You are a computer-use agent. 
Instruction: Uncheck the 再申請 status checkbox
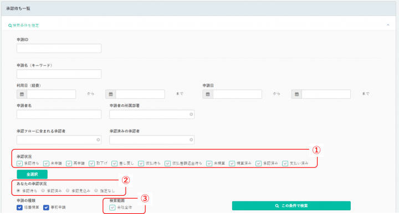point(69,164)
